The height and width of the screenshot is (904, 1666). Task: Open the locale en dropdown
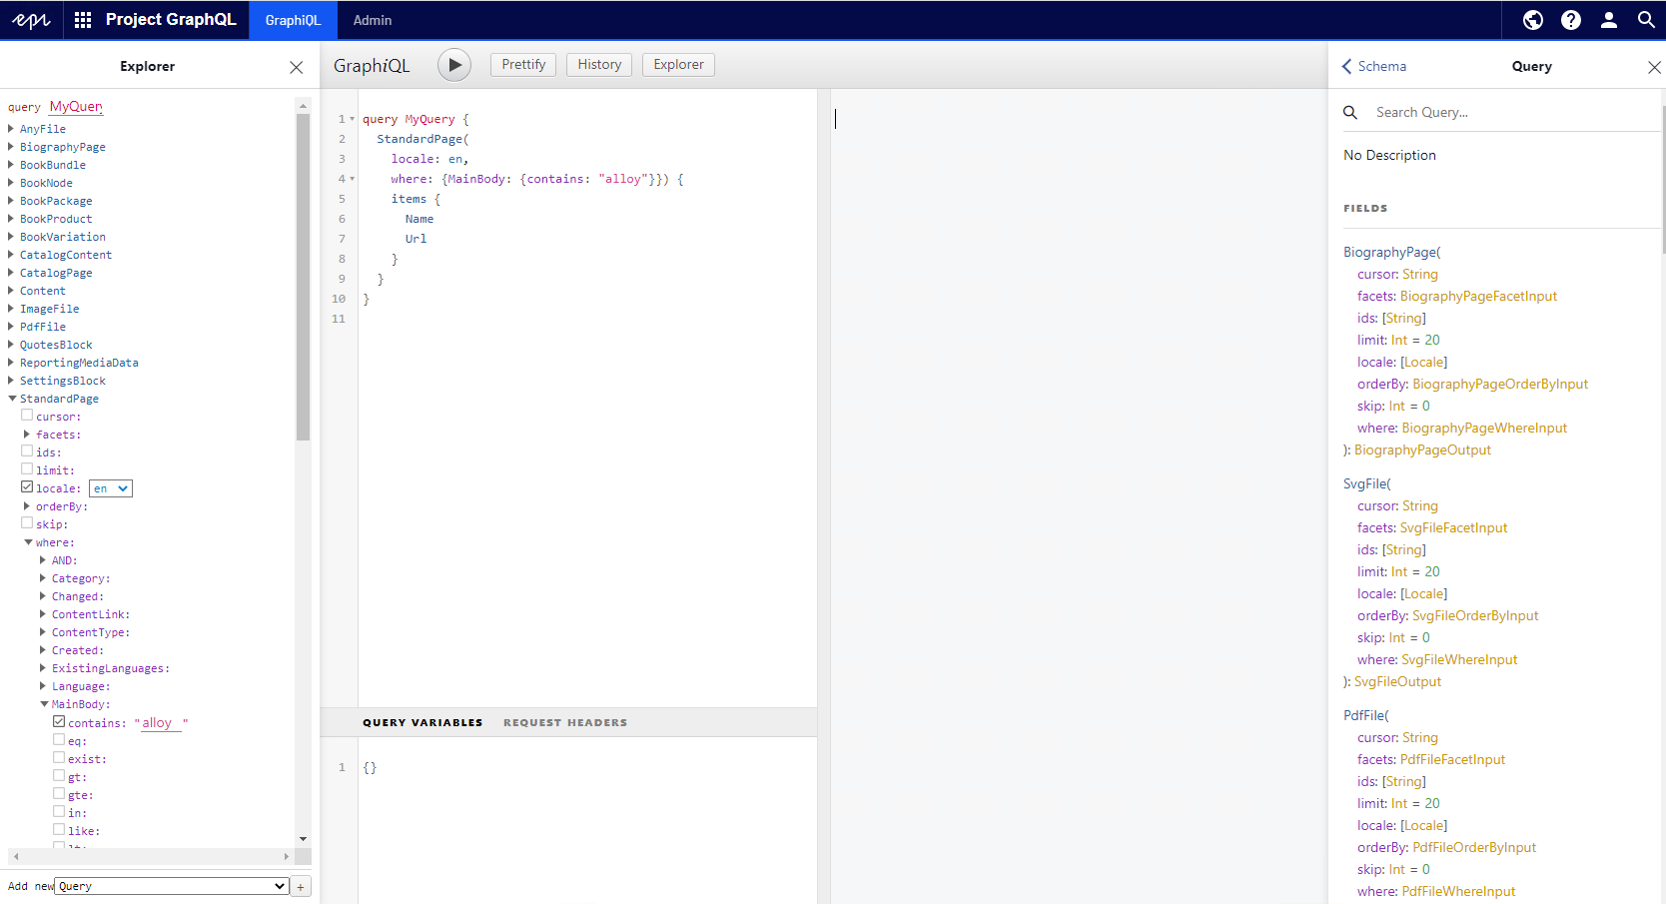[111, 488]
